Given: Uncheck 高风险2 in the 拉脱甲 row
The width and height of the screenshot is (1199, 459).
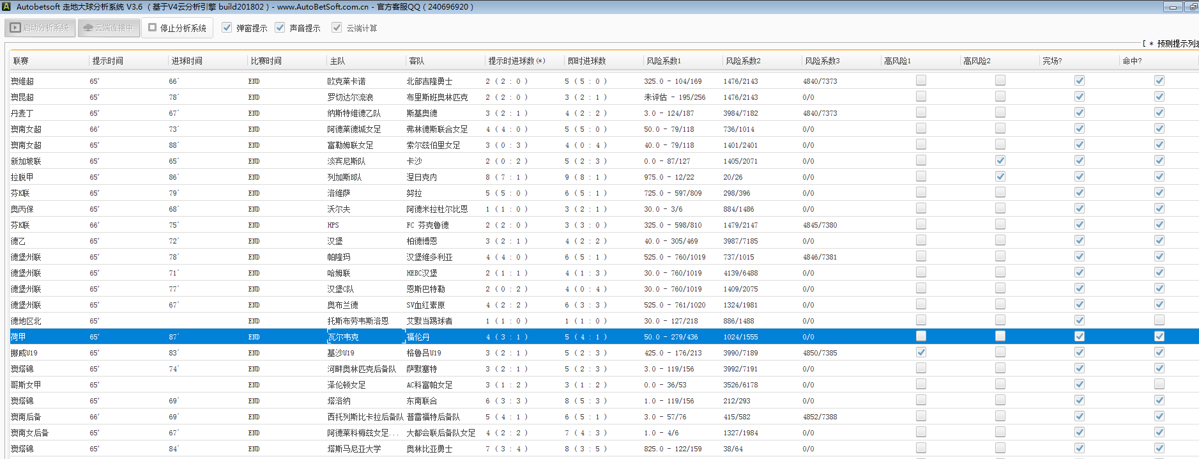Looking at the screenshot, I should [1000, 176].
